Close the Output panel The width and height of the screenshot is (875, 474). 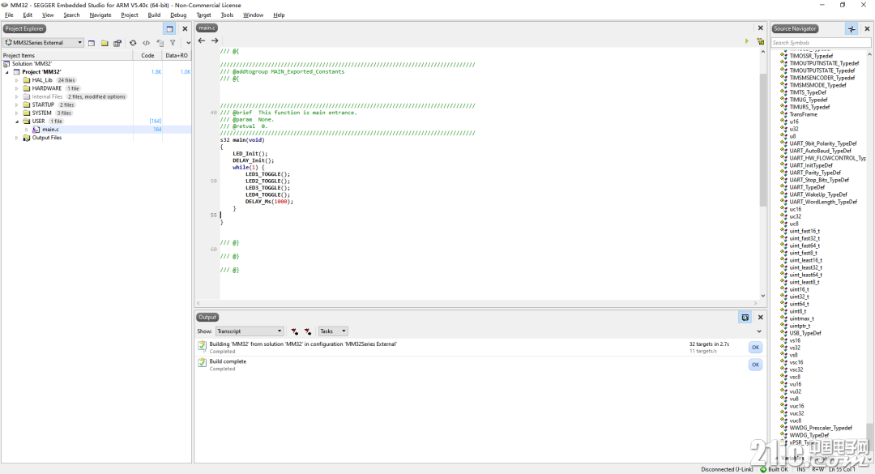(x=760, y=317)
